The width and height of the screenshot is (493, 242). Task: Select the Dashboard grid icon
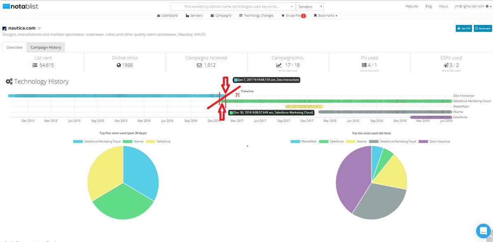point(158,15)
